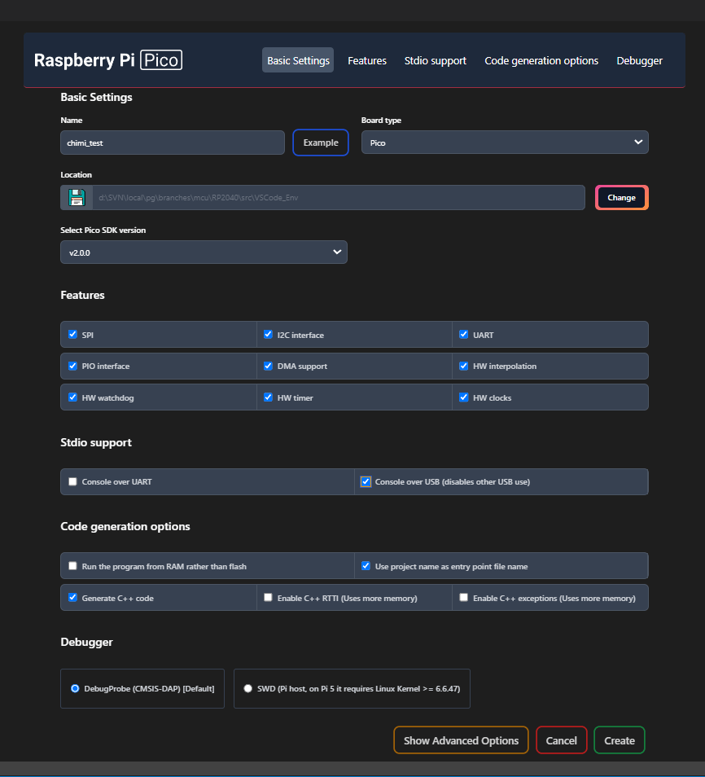Open the Board type dropdown
The image size is (705, 777).
505,143
